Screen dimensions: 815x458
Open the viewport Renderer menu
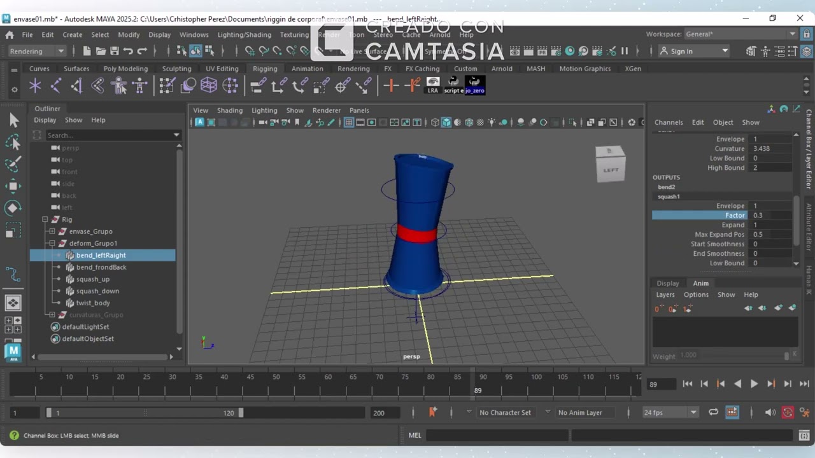click(x=327, y=110)
